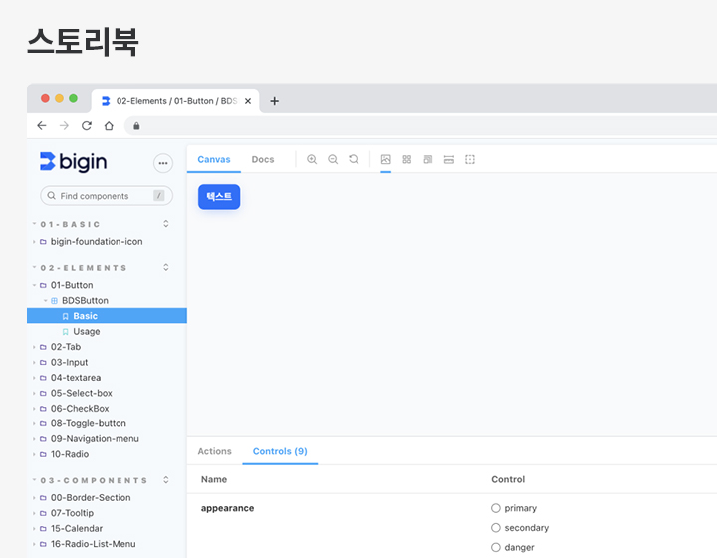Reset zoom with the toolbar icon
717x558 pixels.
pyautogui.click(x=354, y=159)
